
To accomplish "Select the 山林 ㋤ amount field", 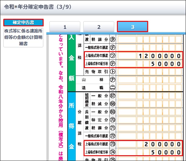I will (x=150, y=80).
